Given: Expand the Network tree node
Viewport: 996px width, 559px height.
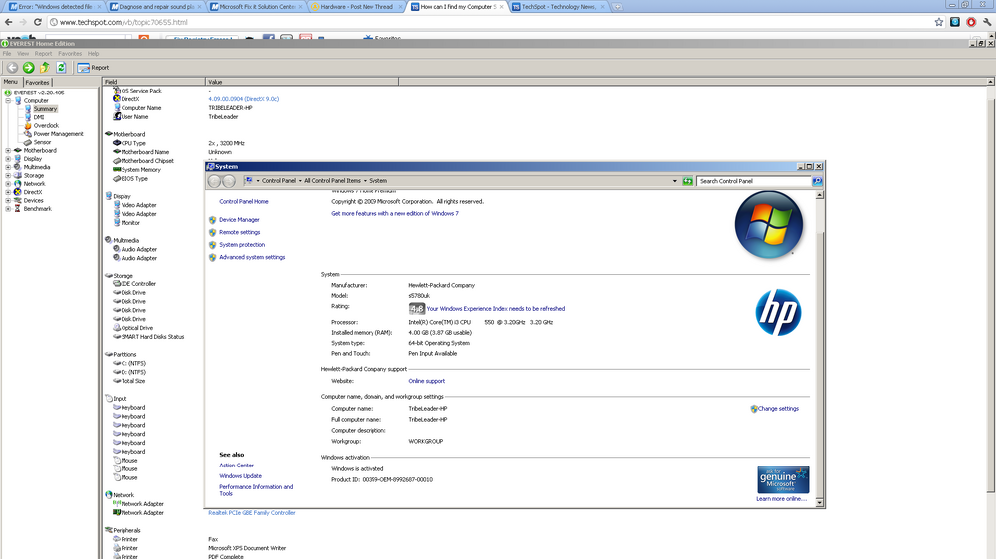Looking at the screenshot, I should 8,184.
